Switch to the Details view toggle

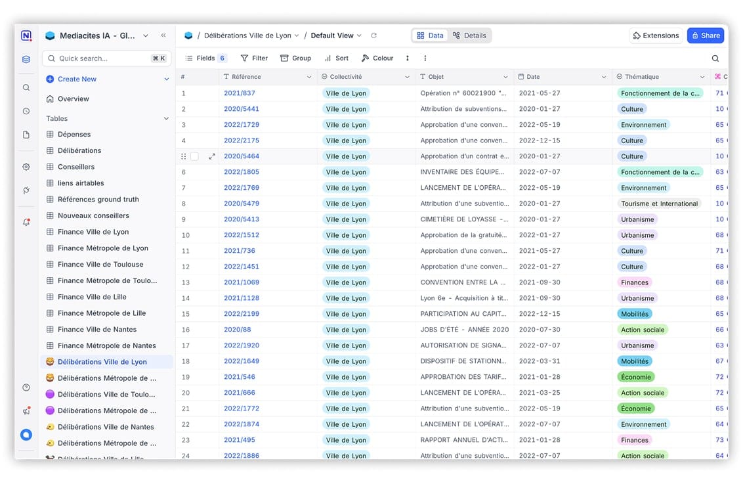[469, 35]
